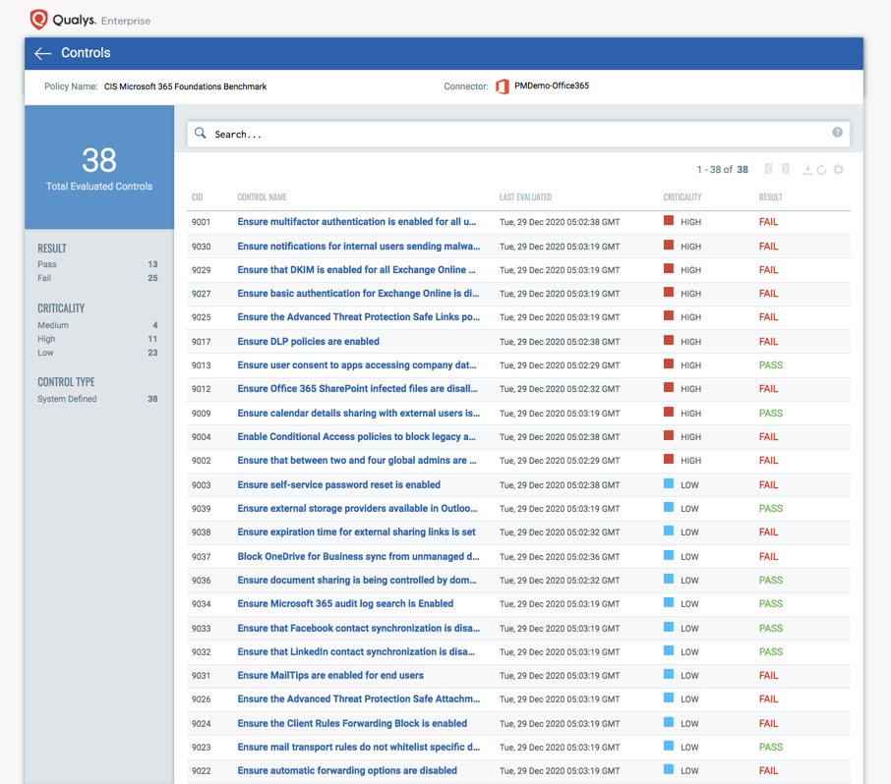Sort by Criticality column header

coord(683,197)
